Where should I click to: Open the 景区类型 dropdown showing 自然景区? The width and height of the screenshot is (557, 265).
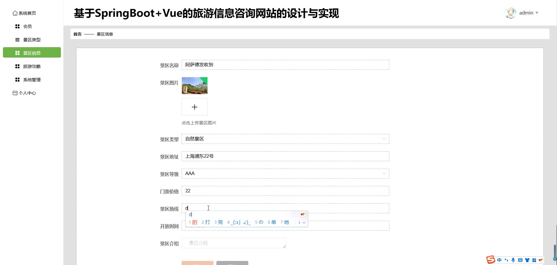point(285,139)
